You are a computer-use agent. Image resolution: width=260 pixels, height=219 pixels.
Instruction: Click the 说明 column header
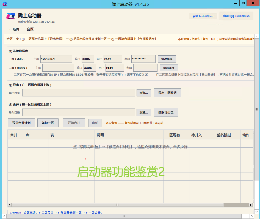pyautogui.click(x=129, y=135)
